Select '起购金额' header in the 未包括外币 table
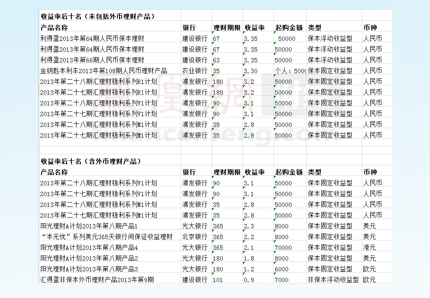430x298 pixels. 289,28
